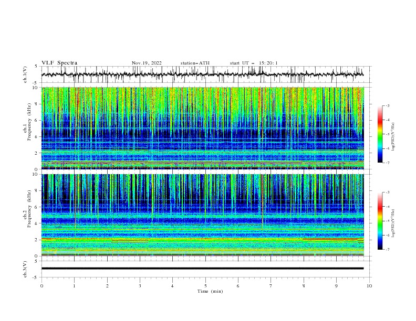Click the ch.1 spectrogram panel

[202, 128]
